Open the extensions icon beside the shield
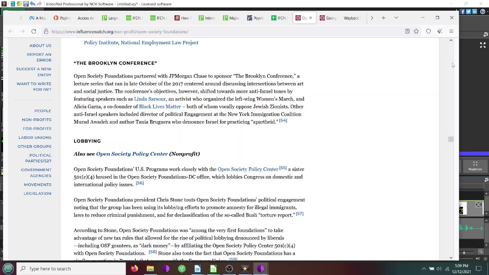 [x=440, y=31]
